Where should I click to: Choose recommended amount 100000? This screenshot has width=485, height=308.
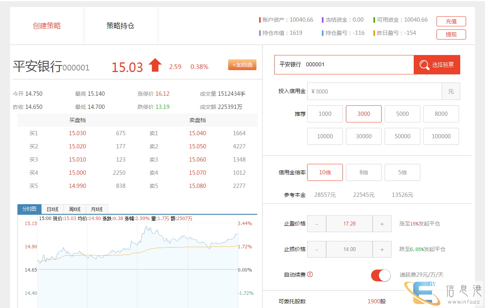441,136
